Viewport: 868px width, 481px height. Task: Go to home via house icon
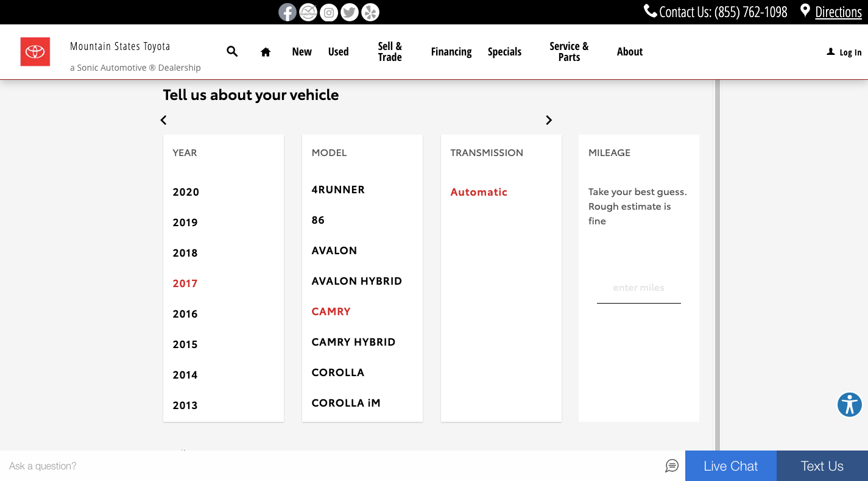pyautogui.click(x=266, y=52)
